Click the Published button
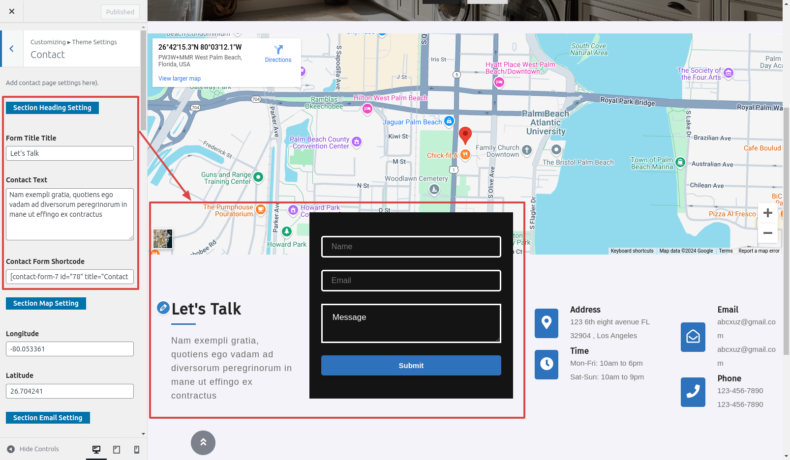790x460 pixels. [x=120, y=12]
